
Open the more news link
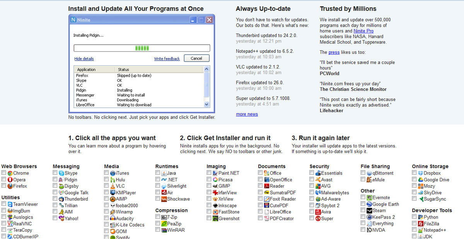247,114
